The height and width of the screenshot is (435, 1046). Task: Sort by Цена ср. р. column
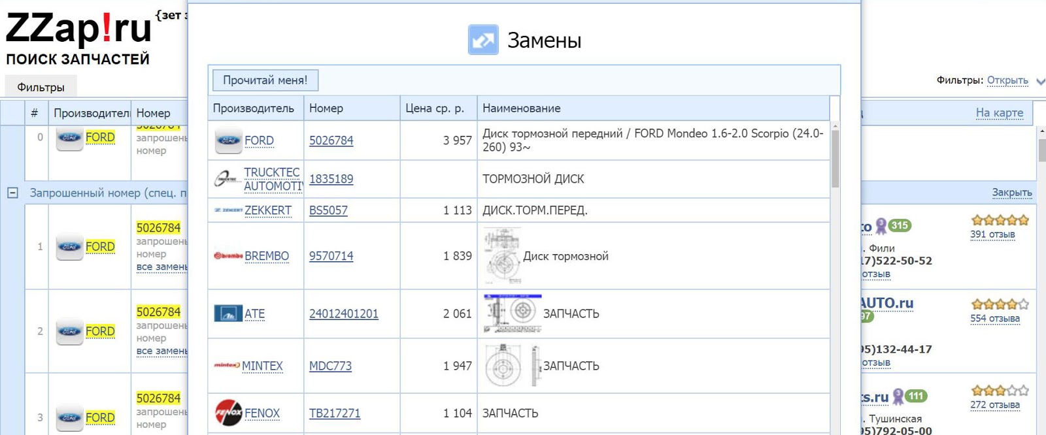[438, 108]
